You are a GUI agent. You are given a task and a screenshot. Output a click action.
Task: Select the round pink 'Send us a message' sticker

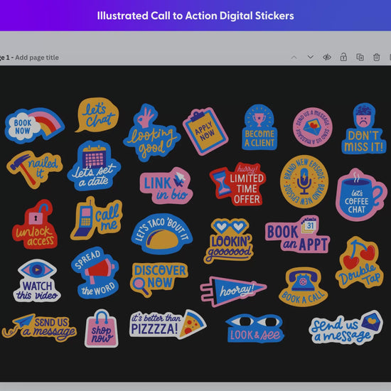coord(313,127)
